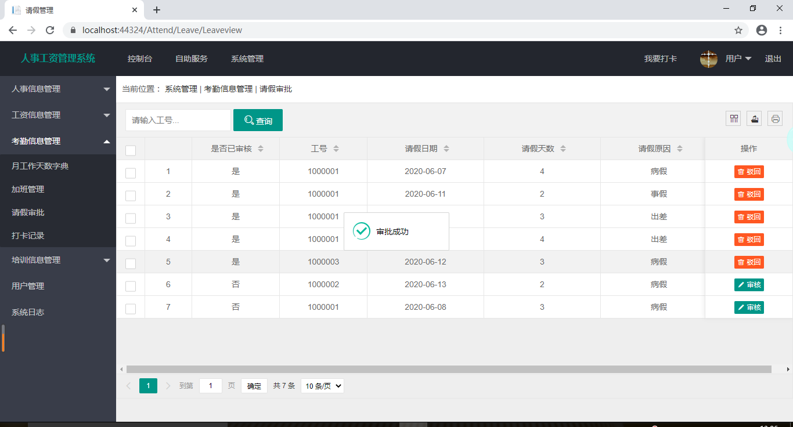
Task: Sort by 请假天数 column arrows
Action: coord(563,149)
